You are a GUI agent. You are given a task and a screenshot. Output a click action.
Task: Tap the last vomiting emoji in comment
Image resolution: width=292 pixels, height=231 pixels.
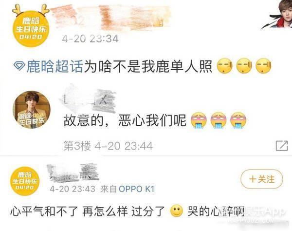pos(238,120)
